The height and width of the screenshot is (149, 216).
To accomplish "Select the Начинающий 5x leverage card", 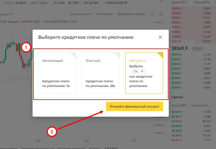I will (x=57, y=73).
